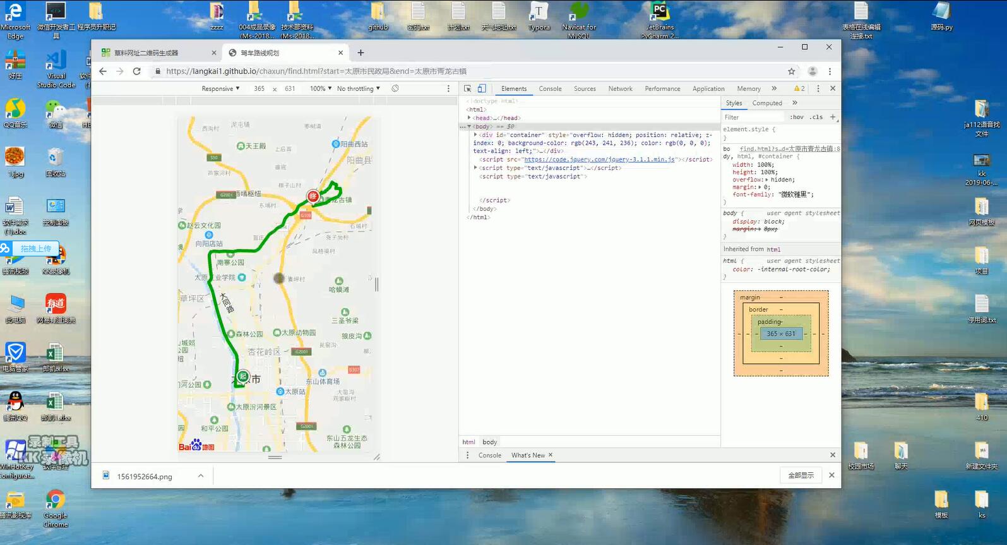
Task: Expand the div container node
Action: 475,135
